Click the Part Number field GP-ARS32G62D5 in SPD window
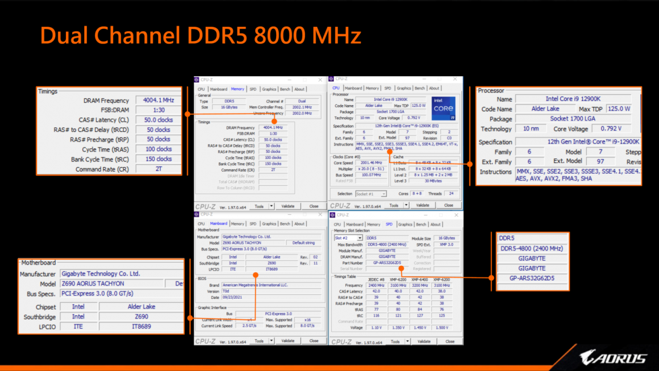Viewport: 659px width, 371px height. (387, 263)
